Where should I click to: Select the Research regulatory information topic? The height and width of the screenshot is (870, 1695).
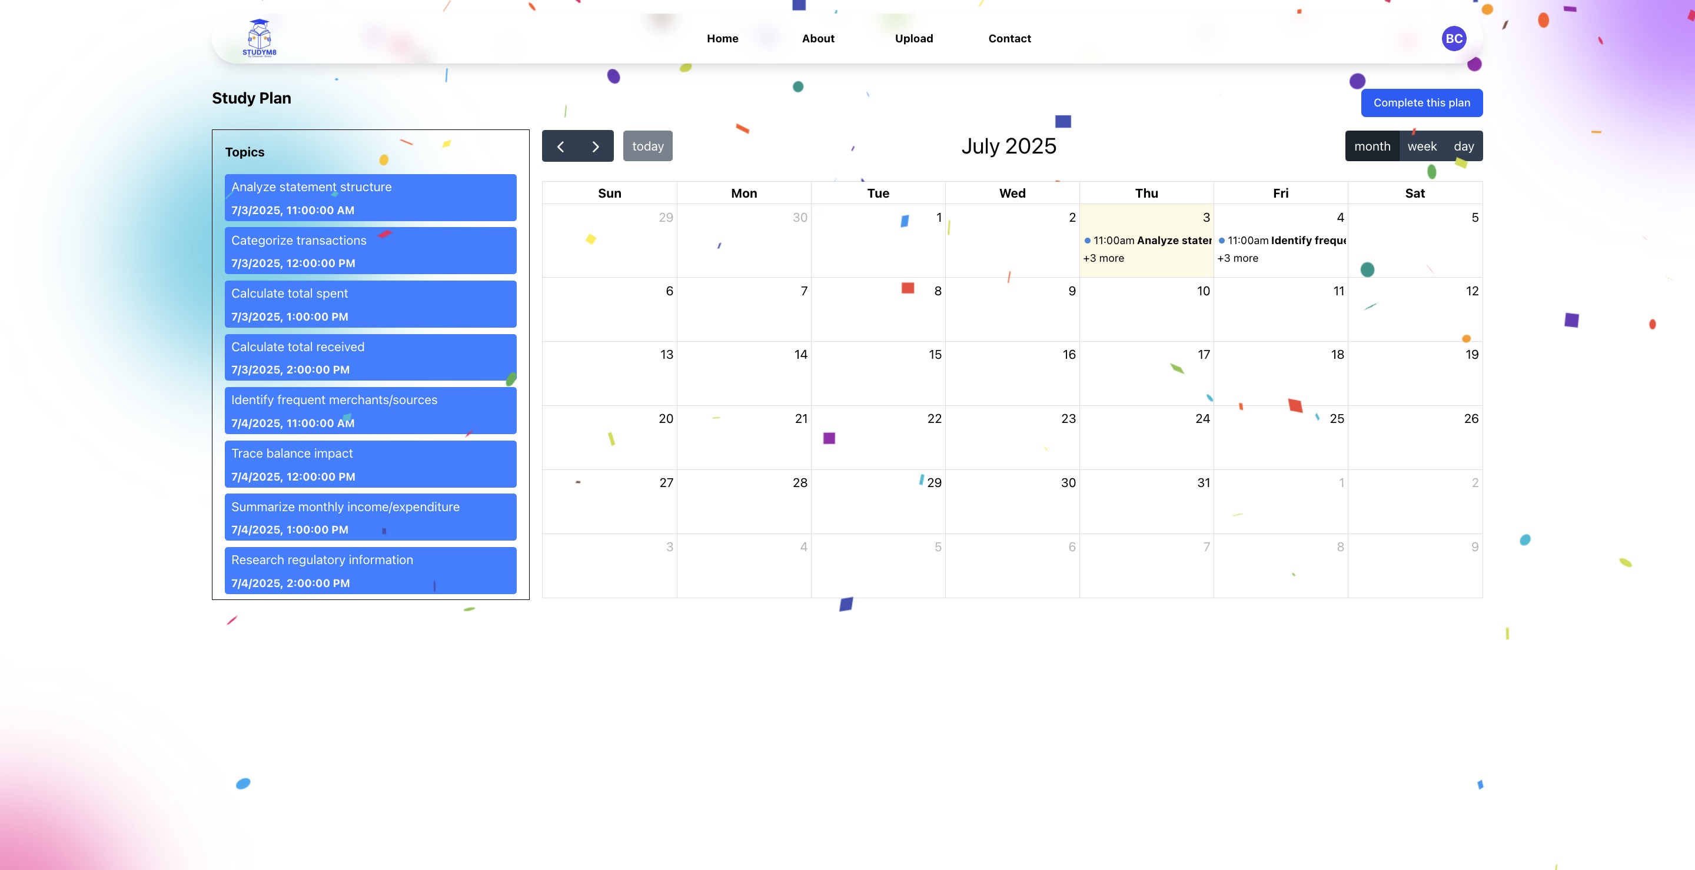(x=370, y=570)
